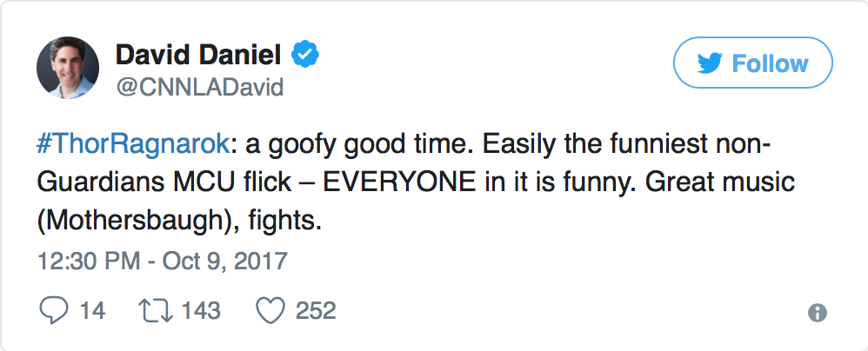Open David Daniel's profile name link

pos(198,56)
